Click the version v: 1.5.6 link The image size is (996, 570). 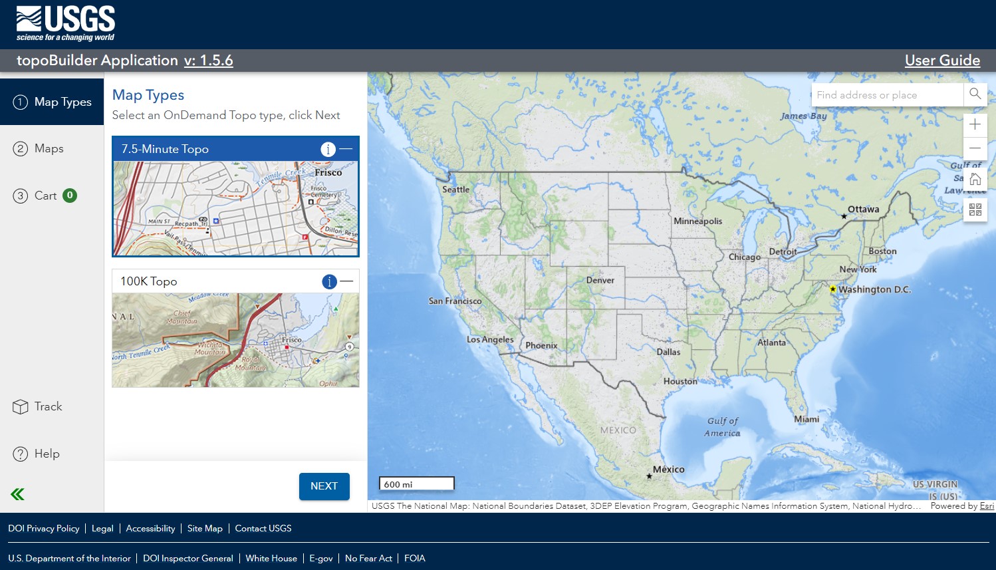209,61
